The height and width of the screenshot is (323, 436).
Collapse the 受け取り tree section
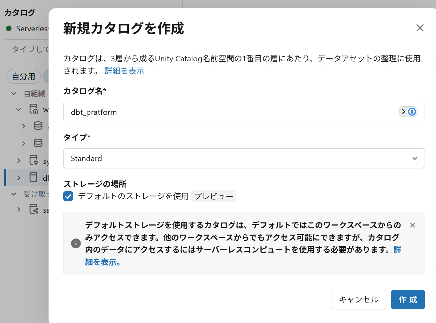14,194
